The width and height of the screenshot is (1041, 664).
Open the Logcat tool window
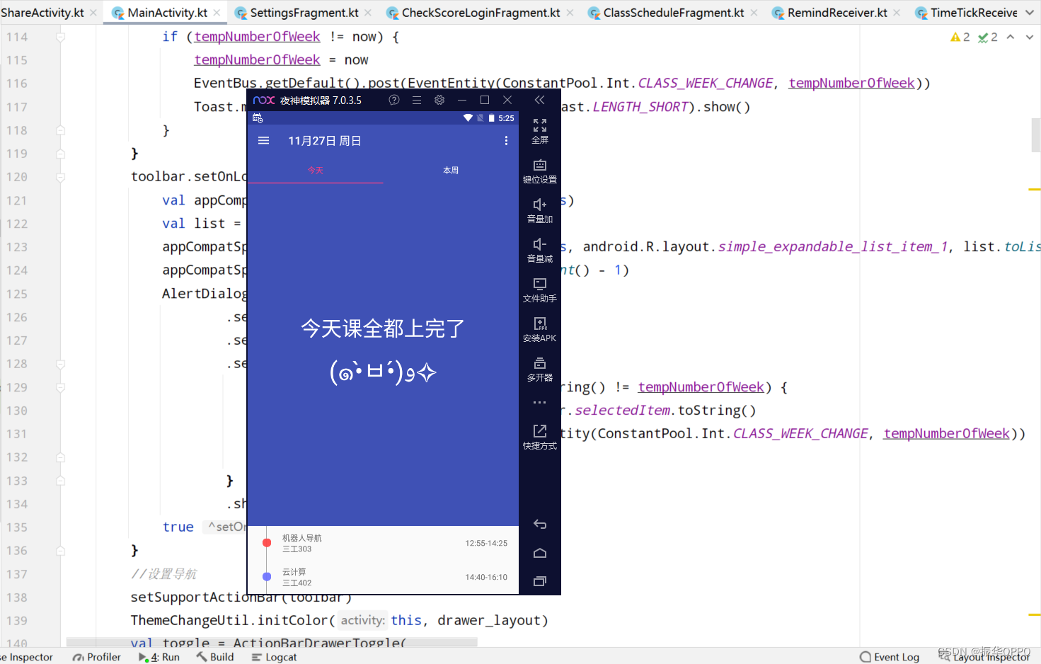pyautogui.click(x=274, y=657)
